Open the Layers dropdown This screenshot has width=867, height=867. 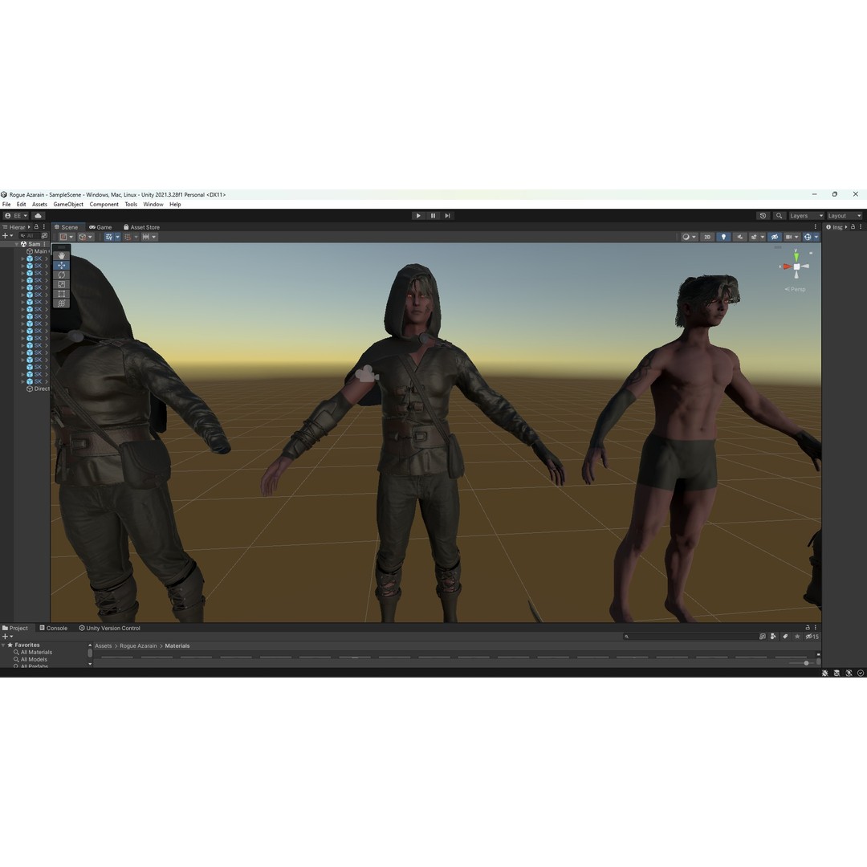point(806,216)
